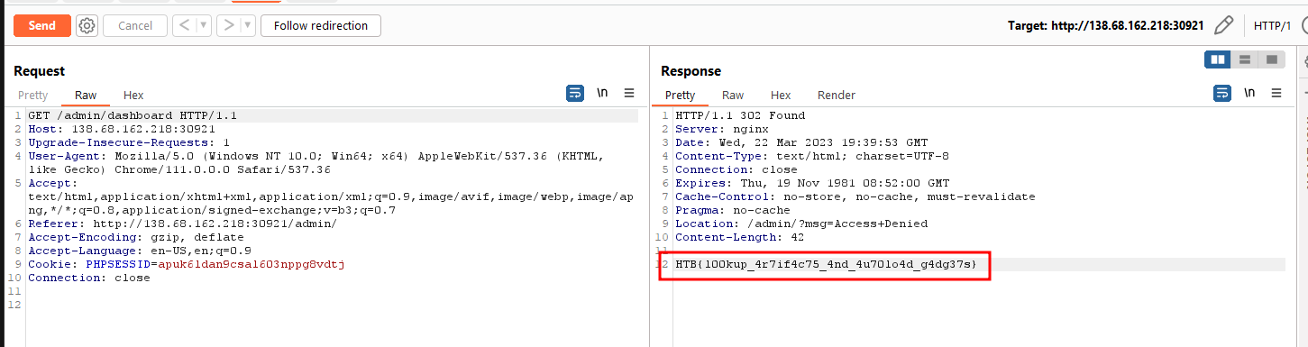
Task: Switch to combined tabbed layout view
Action: click(x=1272, y=59)
